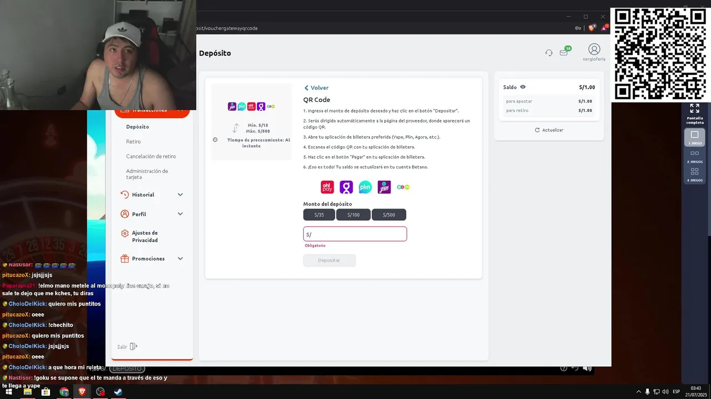Select the 2 JUEGOS layout
Viewport: 711px width, 399px height.
[x=694, y=156]
